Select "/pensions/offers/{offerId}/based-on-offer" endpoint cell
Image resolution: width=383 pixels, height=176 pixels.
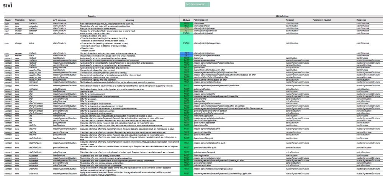click(x=239, y=77)
